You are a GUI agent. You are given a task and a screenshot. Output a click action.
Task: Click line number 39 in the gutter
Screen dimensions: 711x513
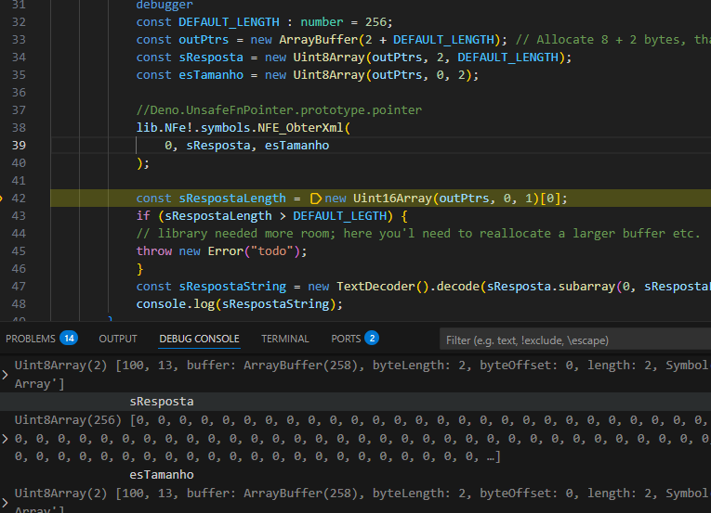point(19,146)
